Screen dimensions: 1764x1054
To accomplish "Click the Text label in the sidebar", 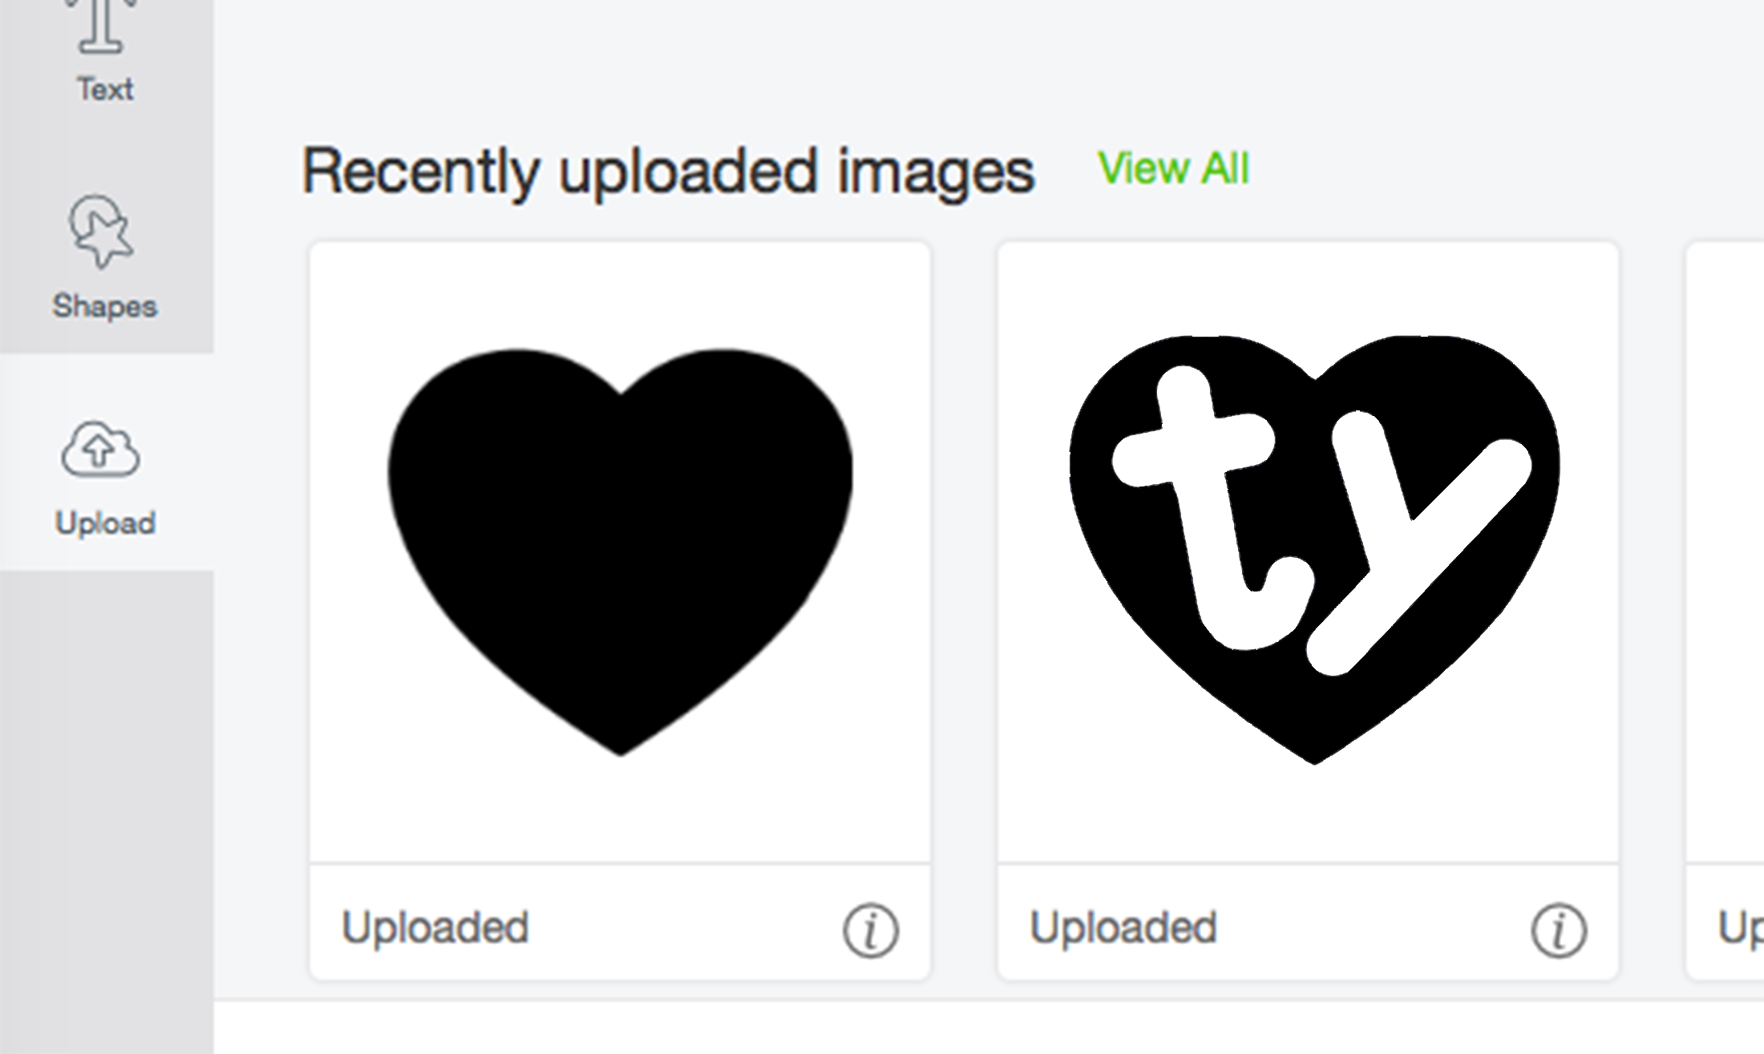I will (105, 89).
